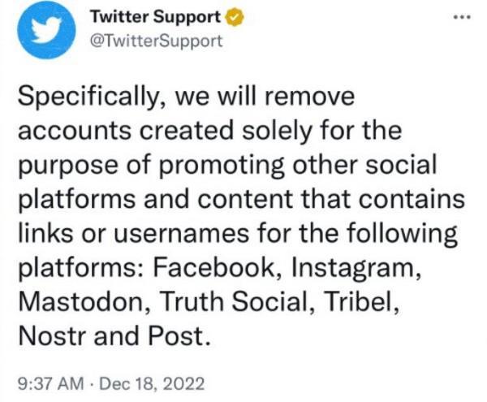This screenshot has height=402, width=487.
Task: Click the word Specifically starting the tweet
Action: [x=88, y=97]
